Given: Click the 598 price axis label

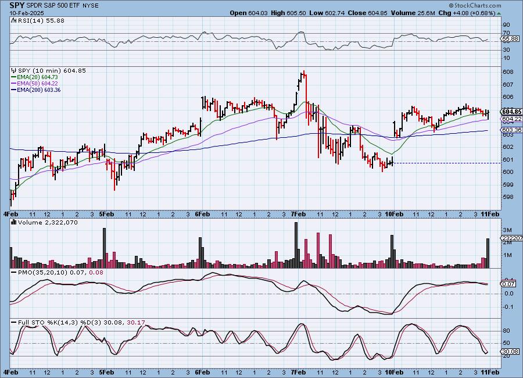Looking at the screenshot, I should point(508,197).
